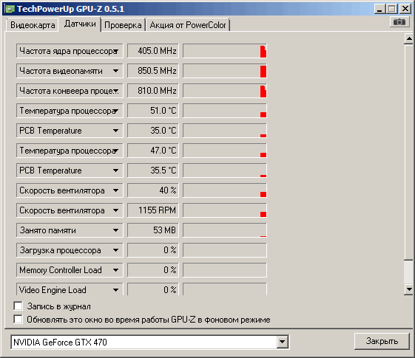This screenshot has height=358, width=415.
Task: Click the scrollbar down arrow
Action: tap(409, 289)
